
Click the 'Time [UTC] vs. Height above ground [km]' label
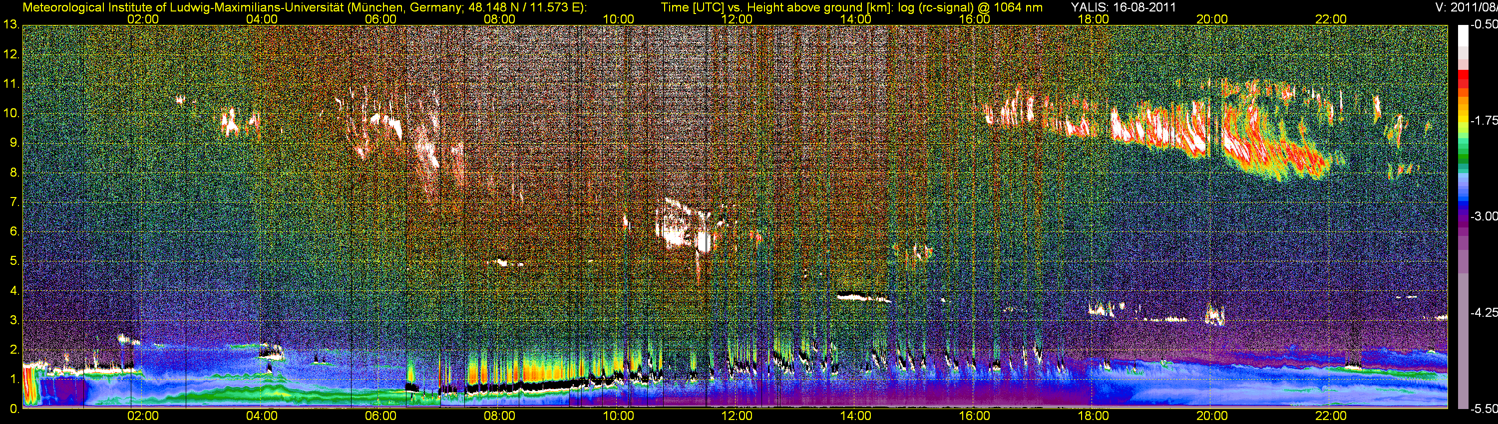pos(777,7)
